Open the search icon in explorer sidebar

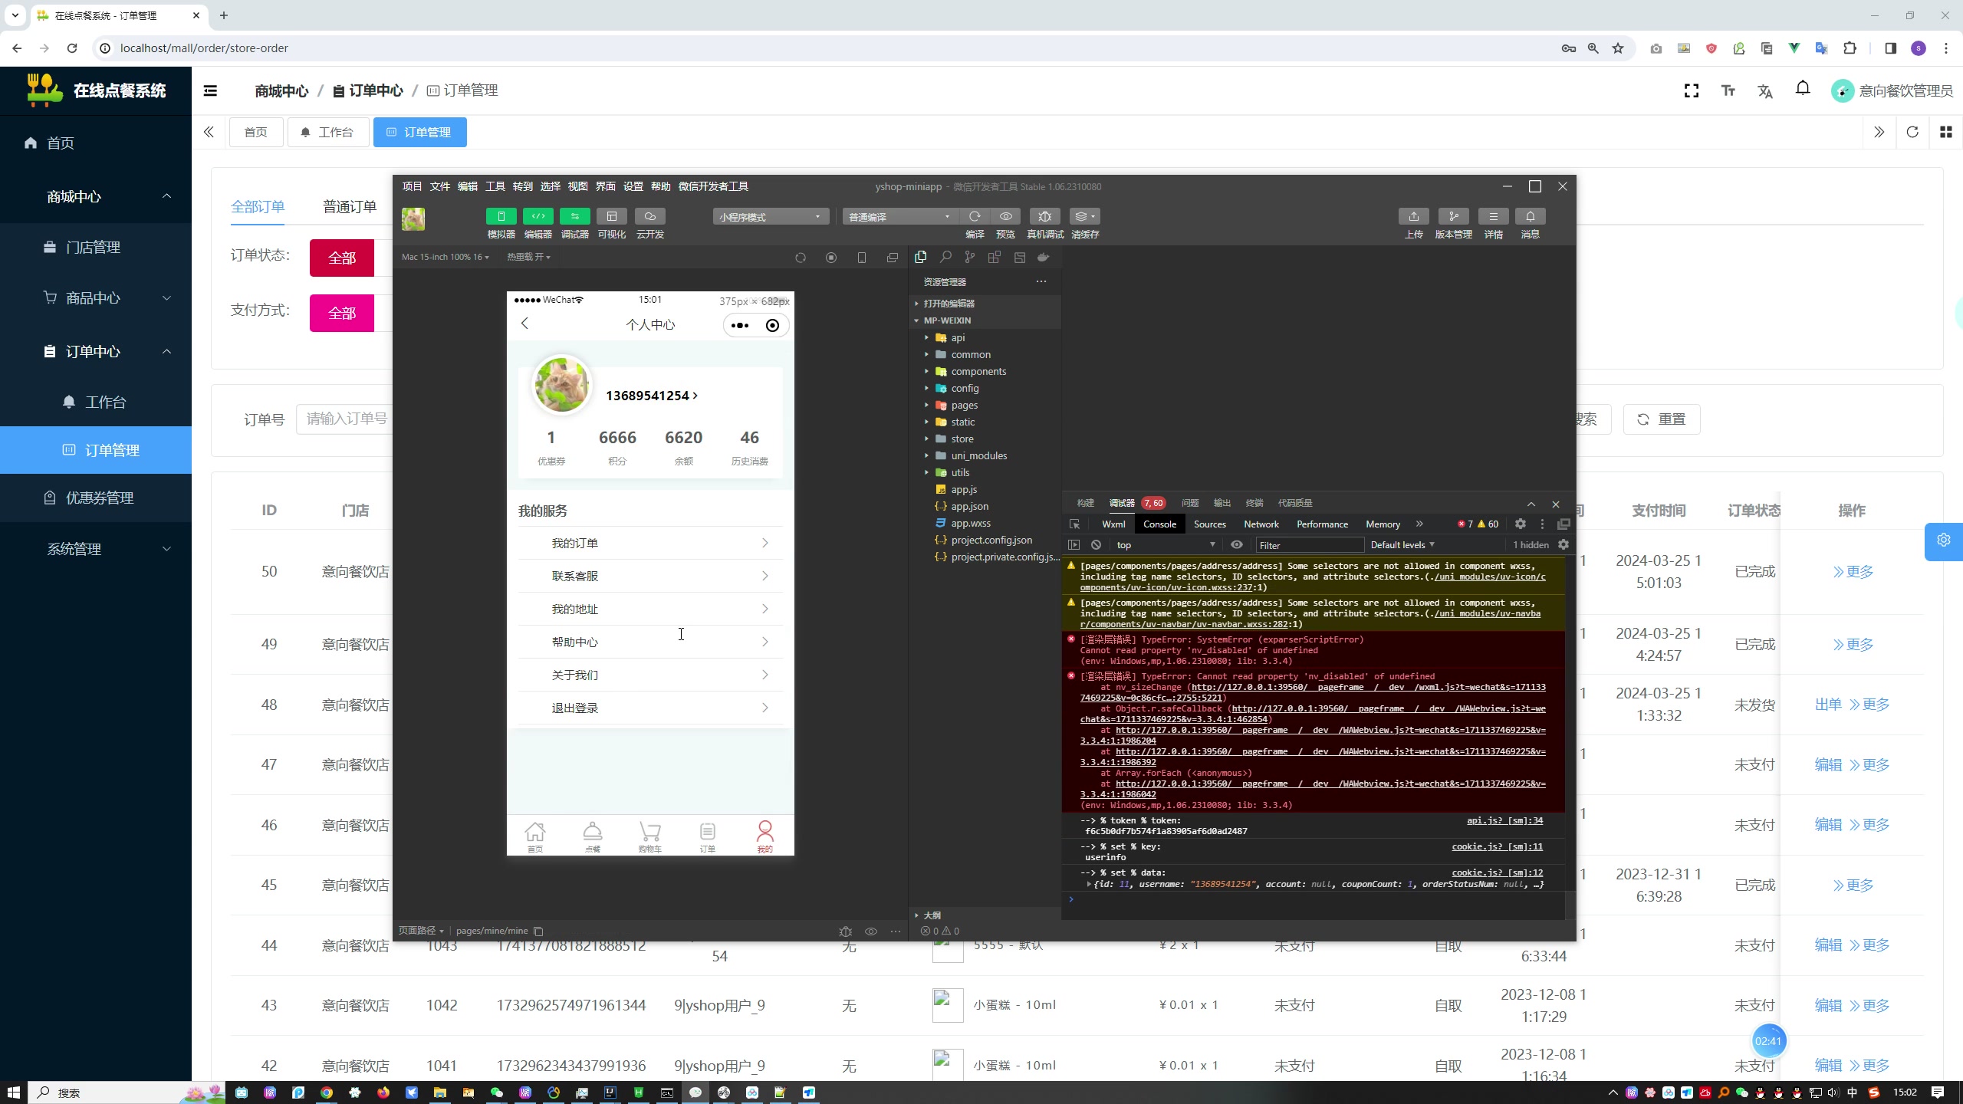(x=945, y=258)
